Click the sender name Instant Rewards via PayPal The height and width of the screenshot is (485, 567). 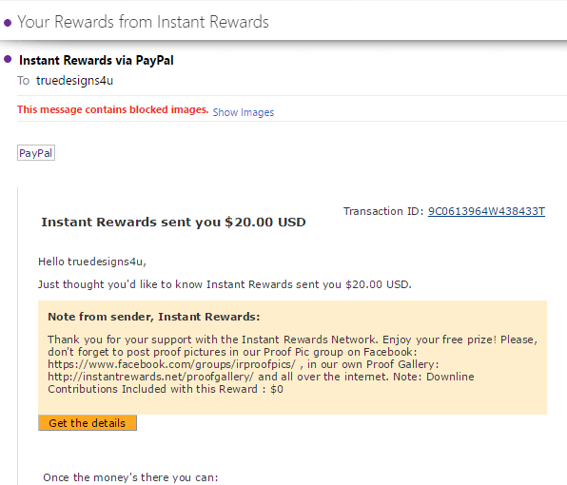[x=96, y=60]
